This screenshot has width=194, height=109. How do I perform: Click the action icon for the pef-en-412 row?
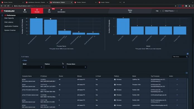(x=177, y=90)
